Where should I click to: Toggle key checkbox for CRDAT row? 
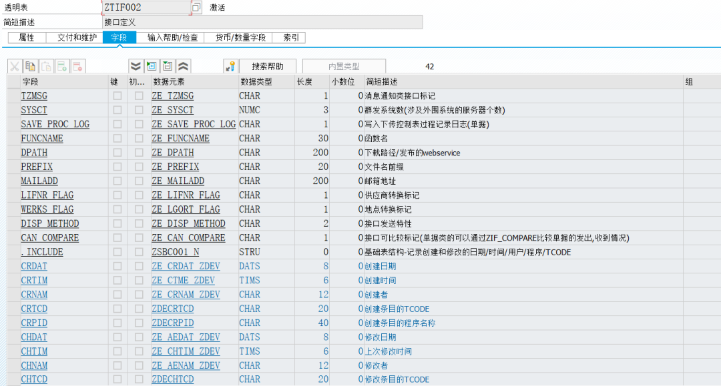117,266
